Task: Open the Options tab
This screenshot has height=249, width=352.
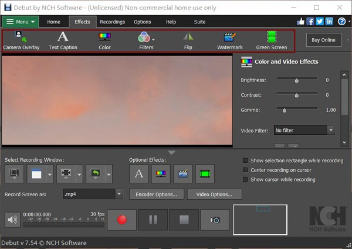Action: 143,22
